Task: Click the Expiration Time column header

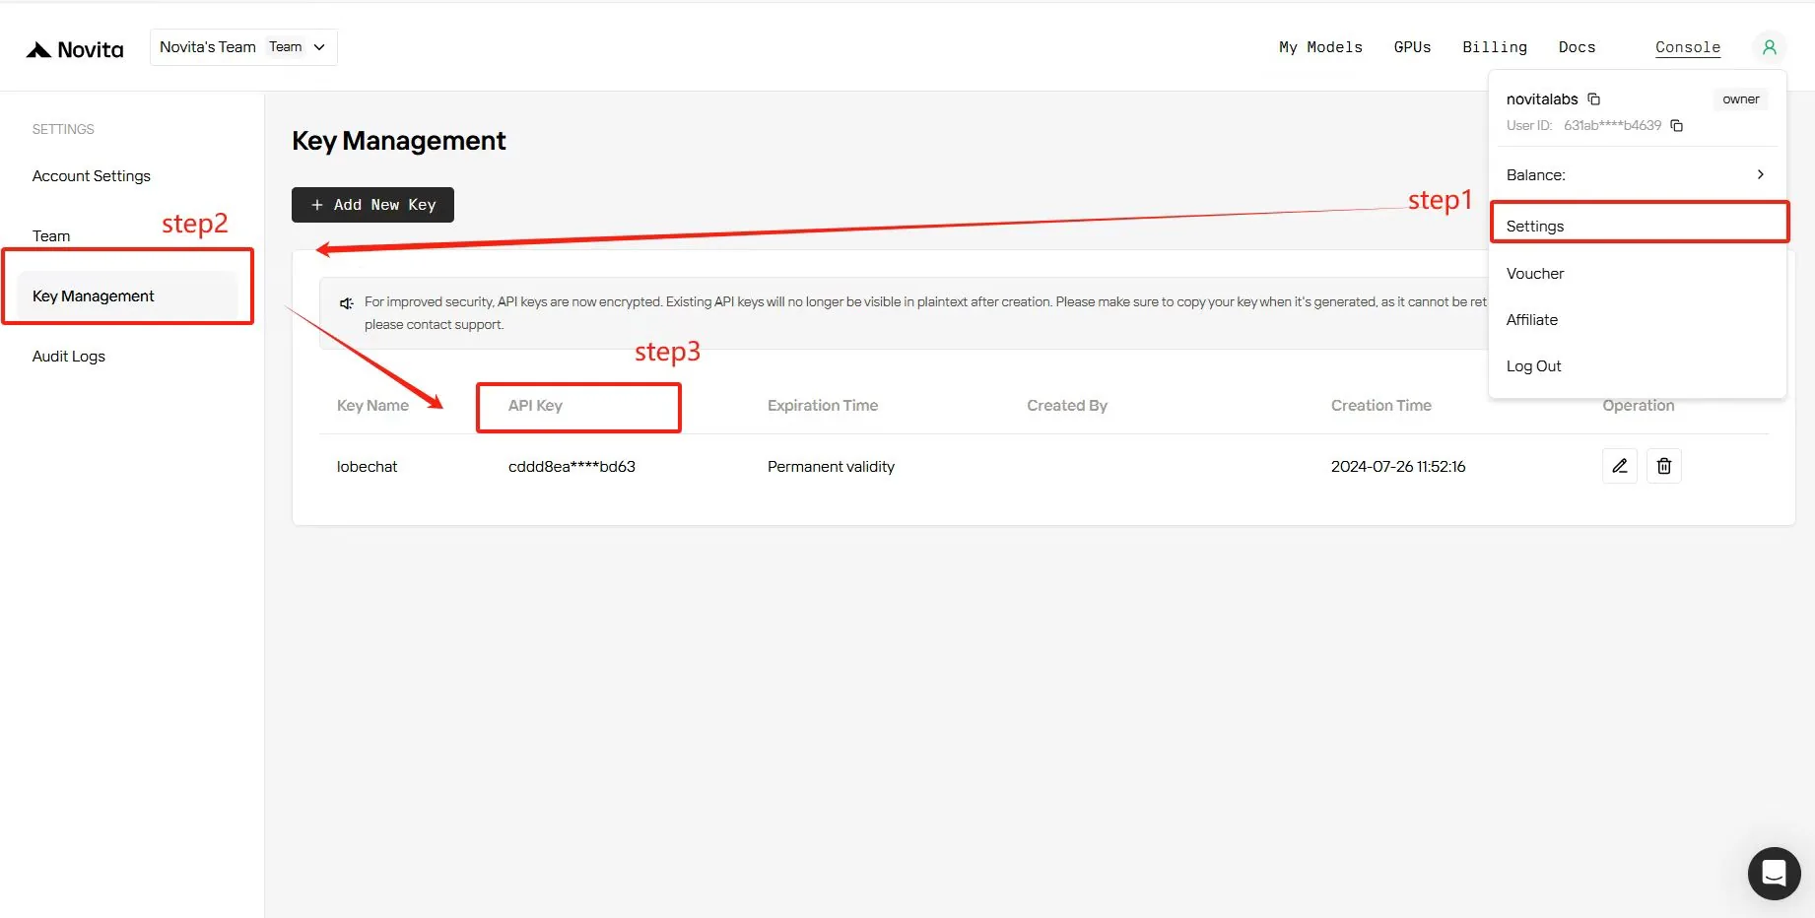Action: (823, 405)
